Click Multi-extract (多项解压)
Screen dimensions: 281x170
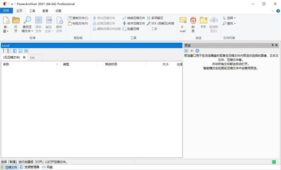pos(155,18)
